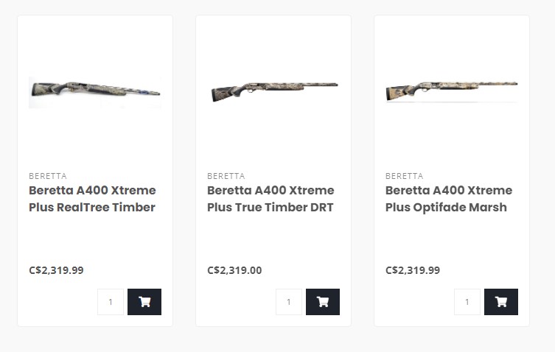This screenshot has width=555, height=352.
Task: Click the C$2,319.00 price of True Timber DRT
Action: click(234, 270)
